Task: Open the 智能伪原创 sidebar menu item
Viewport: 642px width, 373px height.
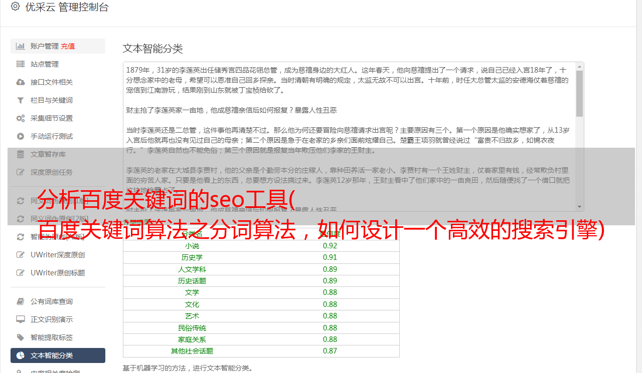Action: (58, 237)
